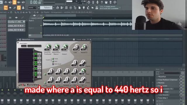Click the plug-shaped plugin picker icon

coord(84,8)
